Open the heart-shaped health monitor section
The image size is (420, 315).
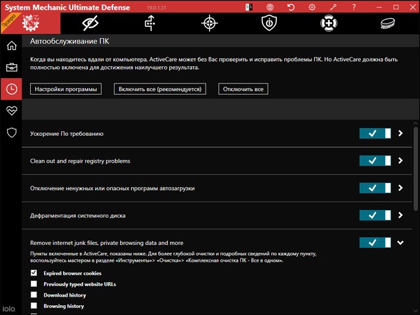(x=11, y=110)
